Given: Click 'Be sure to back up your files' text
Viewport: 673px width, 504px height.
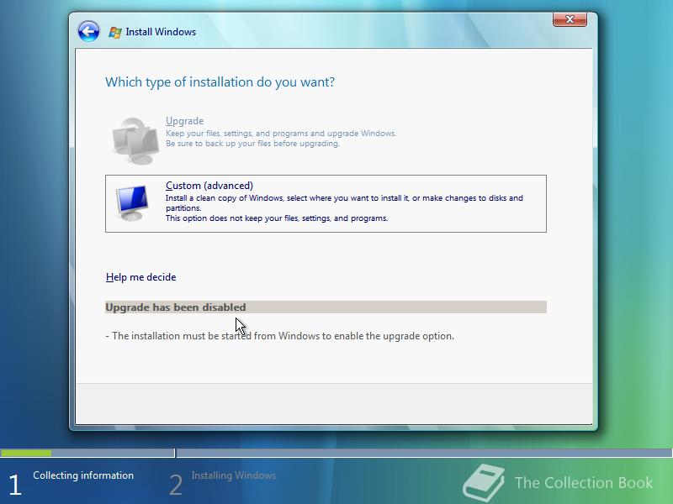Looking at the screenshot, I should click(253, 144).
